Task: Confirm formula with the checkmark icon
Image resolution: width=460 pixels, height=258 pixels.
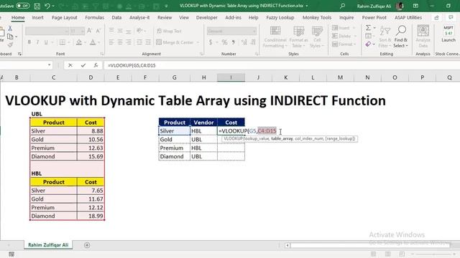Action: 83,65
